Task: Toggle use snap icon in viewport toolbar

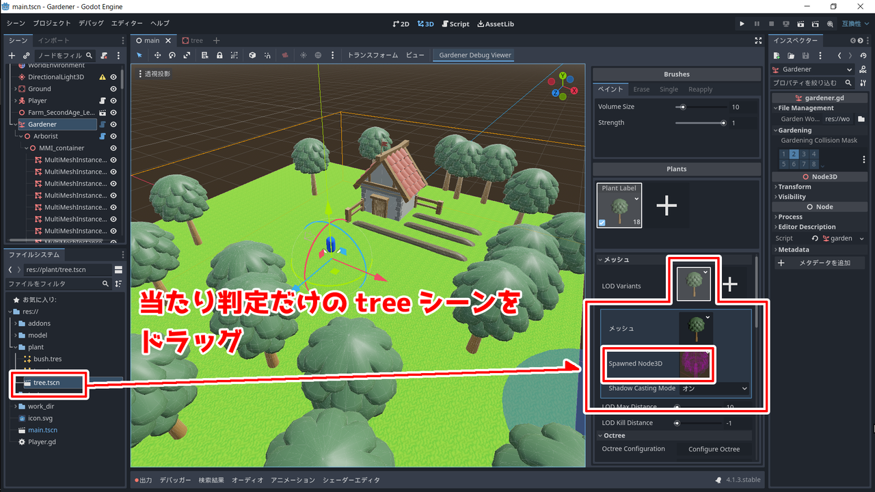Action: [x=267, y=55]
